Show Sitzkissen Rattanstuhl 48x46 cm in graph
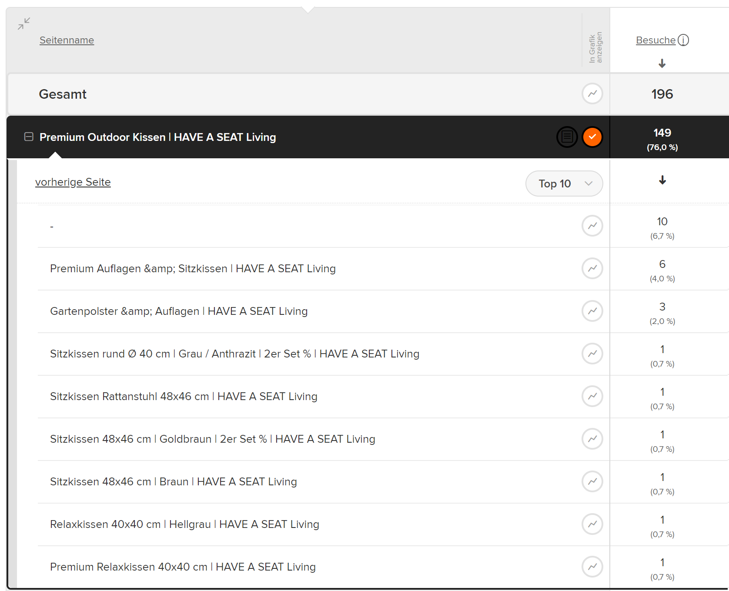Viewport: 729px width, 591px height. 592,396
